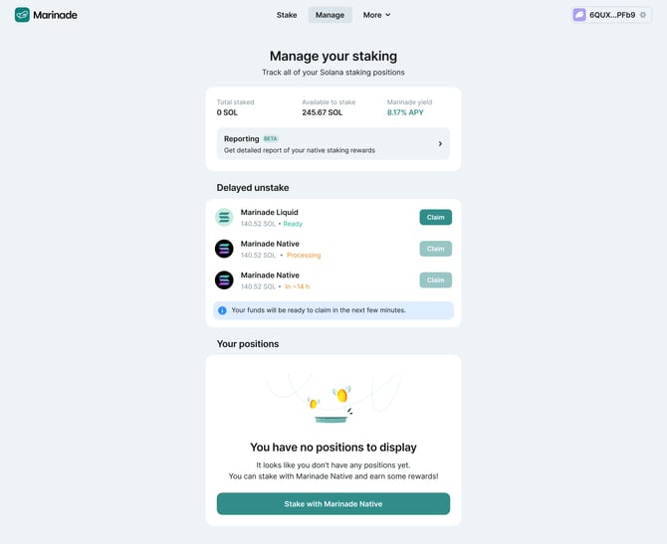
Task: Select the Manage tab
Action: point(330,15)
